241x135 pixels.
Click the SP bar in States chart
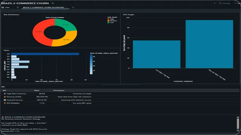point(45,54)
